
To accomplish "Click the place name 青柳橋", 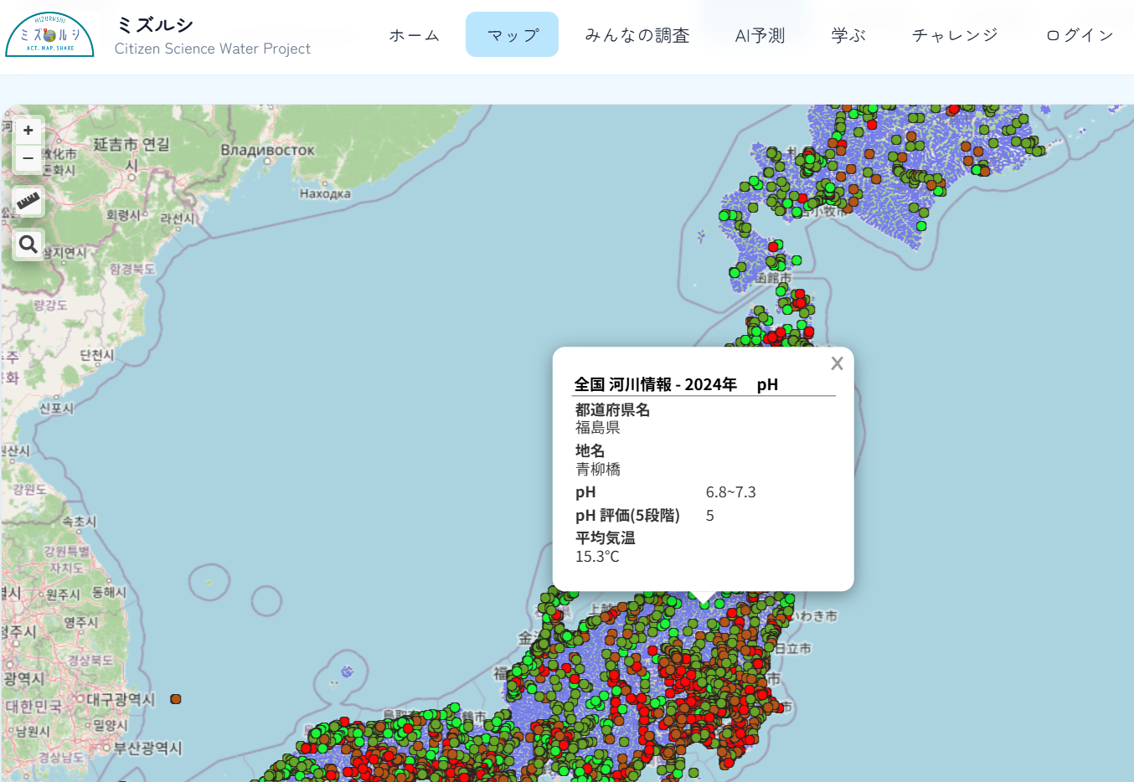I will point(598,470).
